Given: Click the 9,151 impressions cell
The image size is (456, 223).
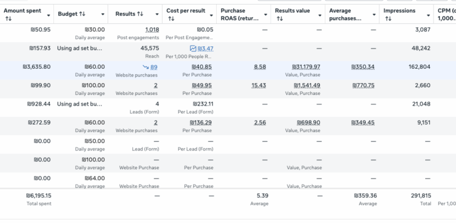Looking at the screenshot, I should pos(424,123).
